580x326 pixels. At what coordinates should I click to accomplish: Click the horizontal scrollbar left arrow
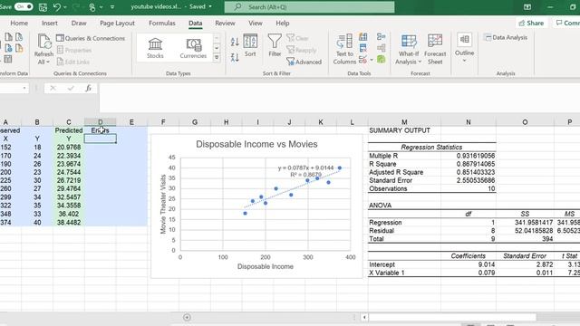[x=364, y=317]
